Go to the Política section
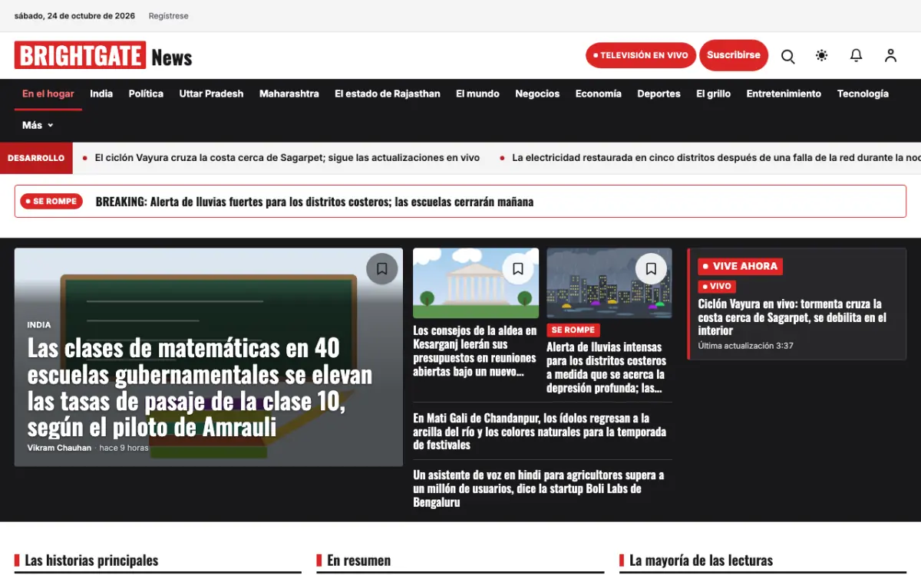 [x=146, y=94]
